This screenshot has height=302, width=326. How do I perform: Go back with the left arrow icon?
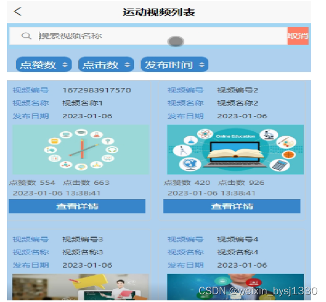pyautogui.click(x=18, y=11)
